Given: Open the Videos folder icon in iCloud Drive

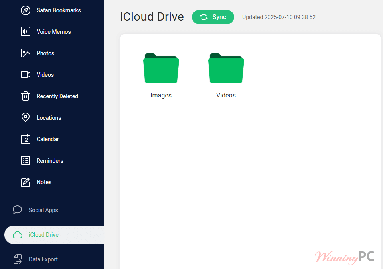Looking at the screenshot, I should tap(226, 68).
